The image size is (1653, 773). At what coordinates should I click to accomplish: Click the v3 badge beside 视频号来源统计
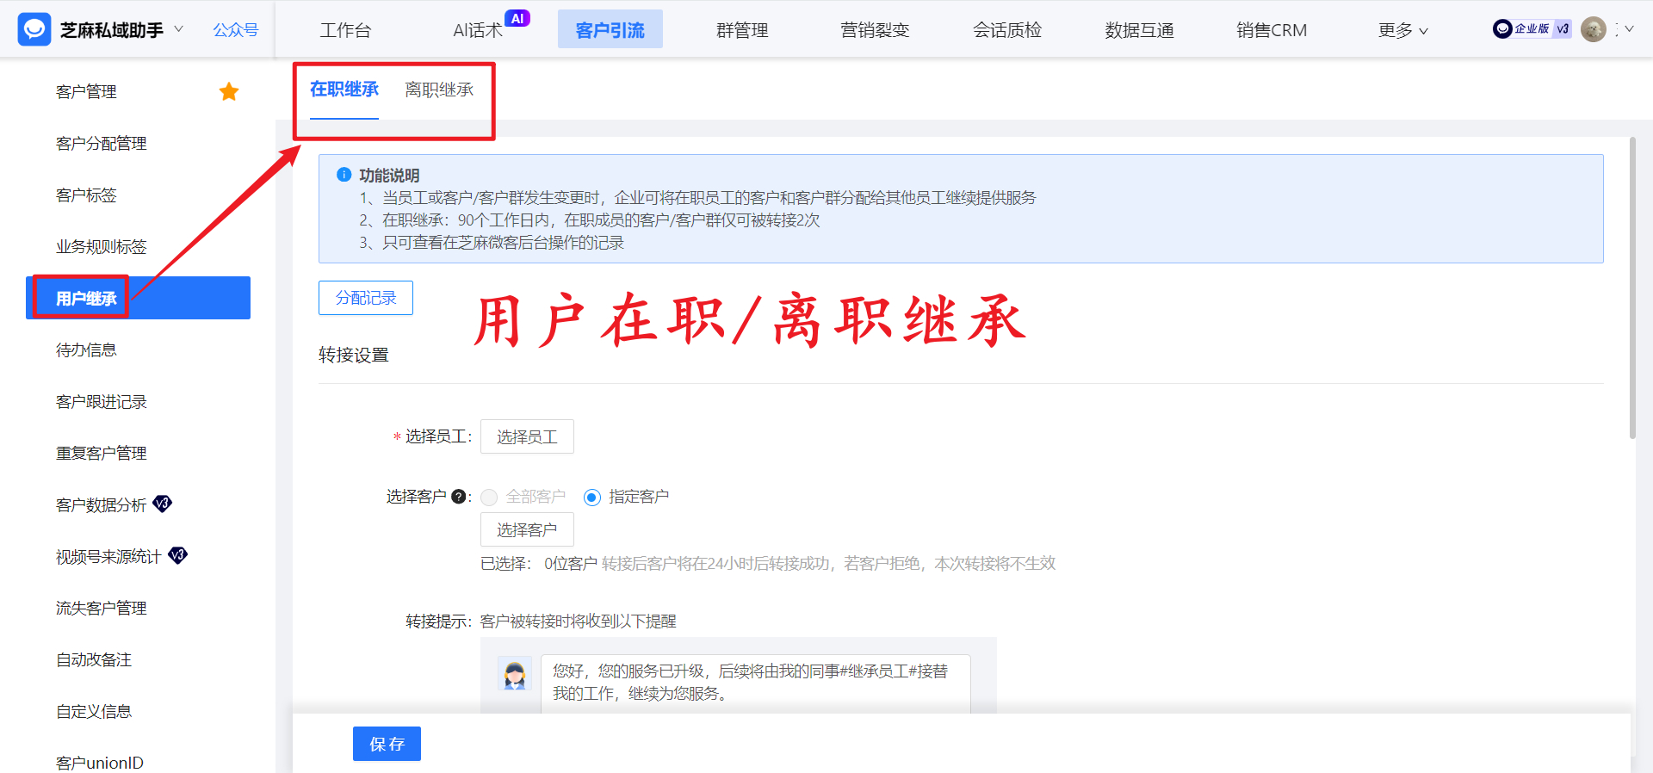pos(177,555)
